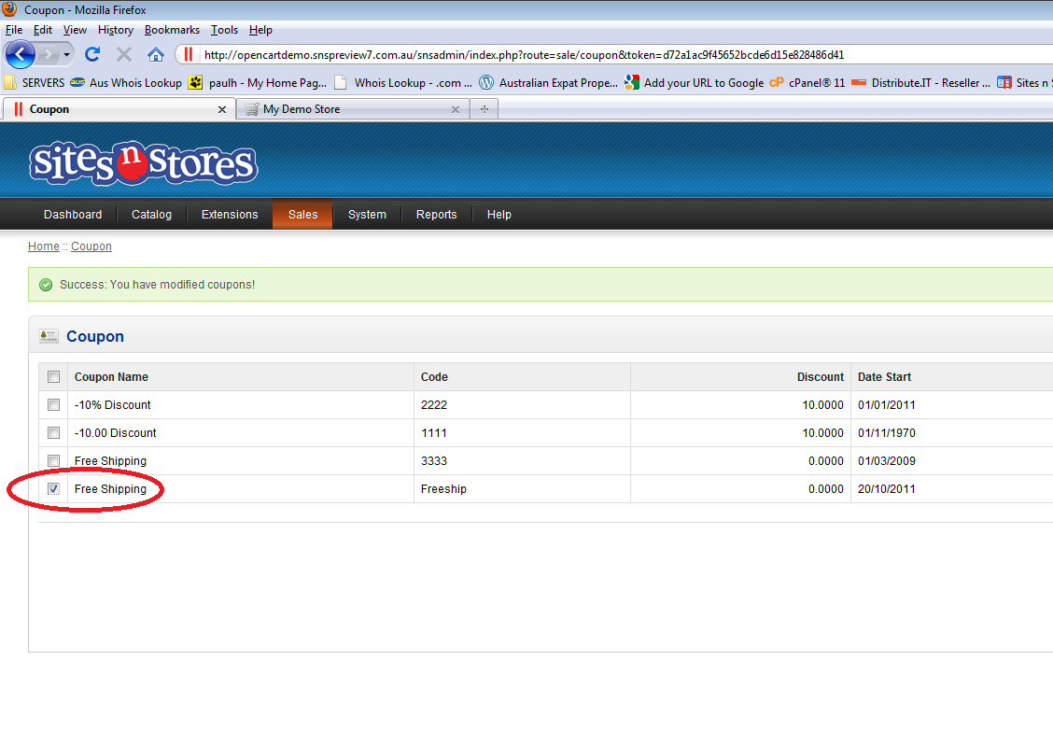Click the 01/03/2009 start date cell
This screenshot has height=746, width=1053.
951,460
